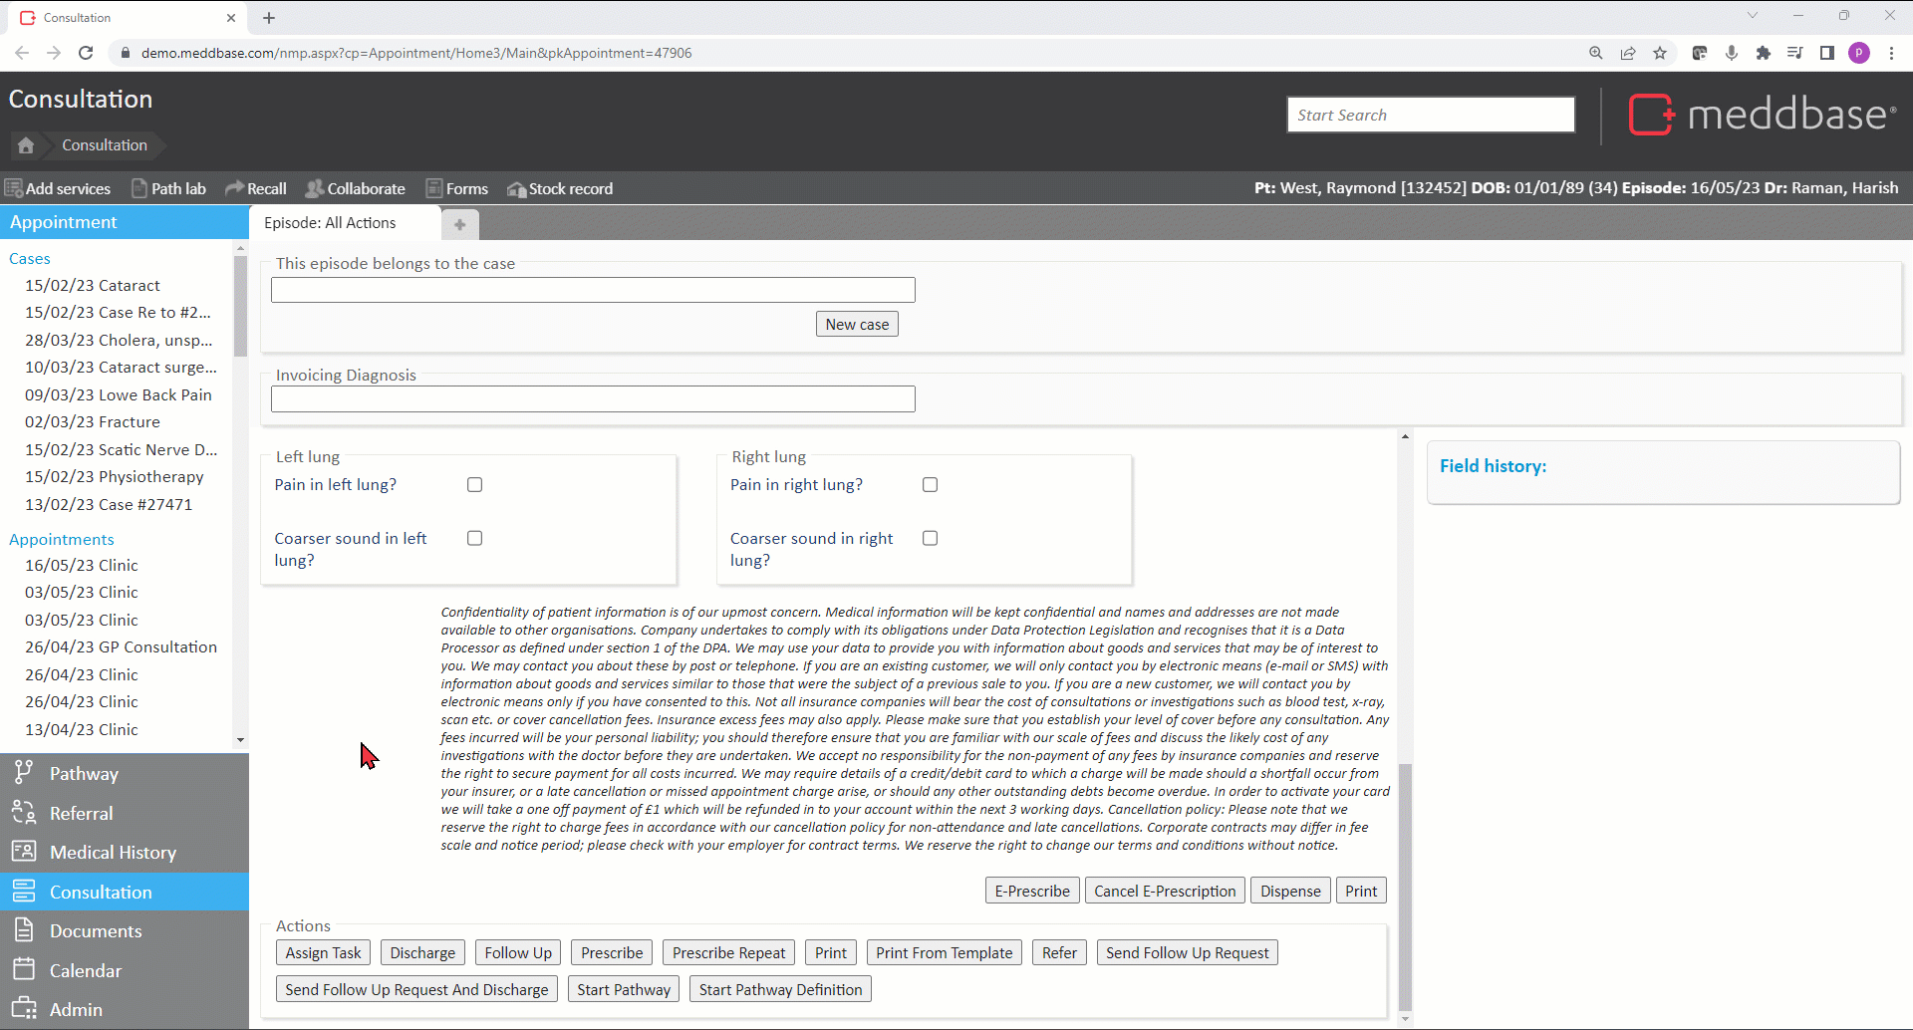Open the Calendar sidebar section
Screen dimensions: 1913x1030
pyautogui.click(x=86, y=970)
